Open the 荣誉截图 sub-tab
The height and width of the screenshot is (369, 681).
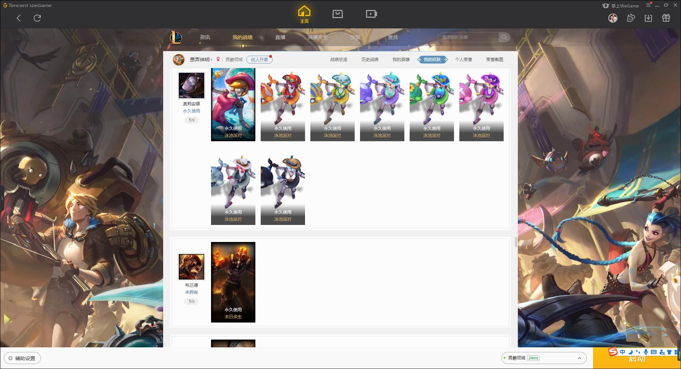(x=495, y=60)
